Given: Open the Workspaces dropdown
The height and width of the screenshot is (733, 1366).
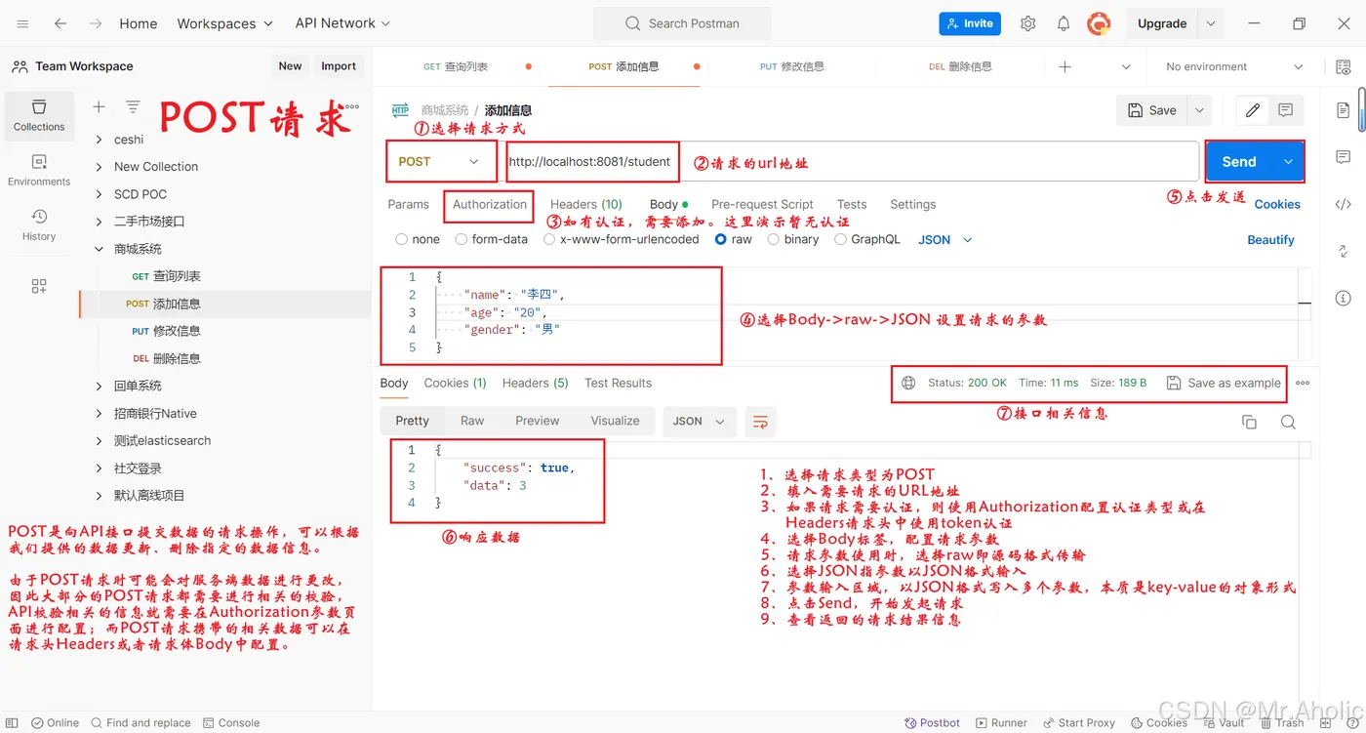Looking at the screenshot, I should point(226,23).
